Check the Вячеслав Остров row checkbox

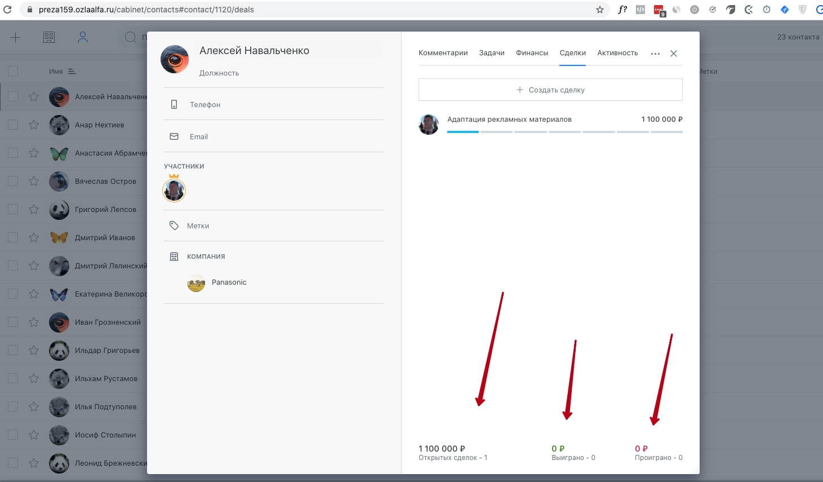13,181
